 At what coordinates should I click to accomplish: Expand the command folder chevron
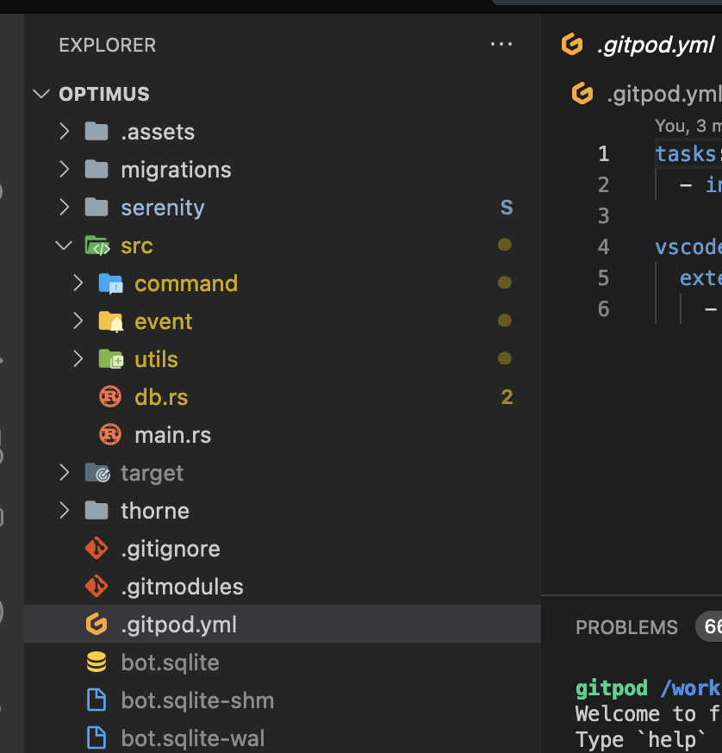[78, 283]
